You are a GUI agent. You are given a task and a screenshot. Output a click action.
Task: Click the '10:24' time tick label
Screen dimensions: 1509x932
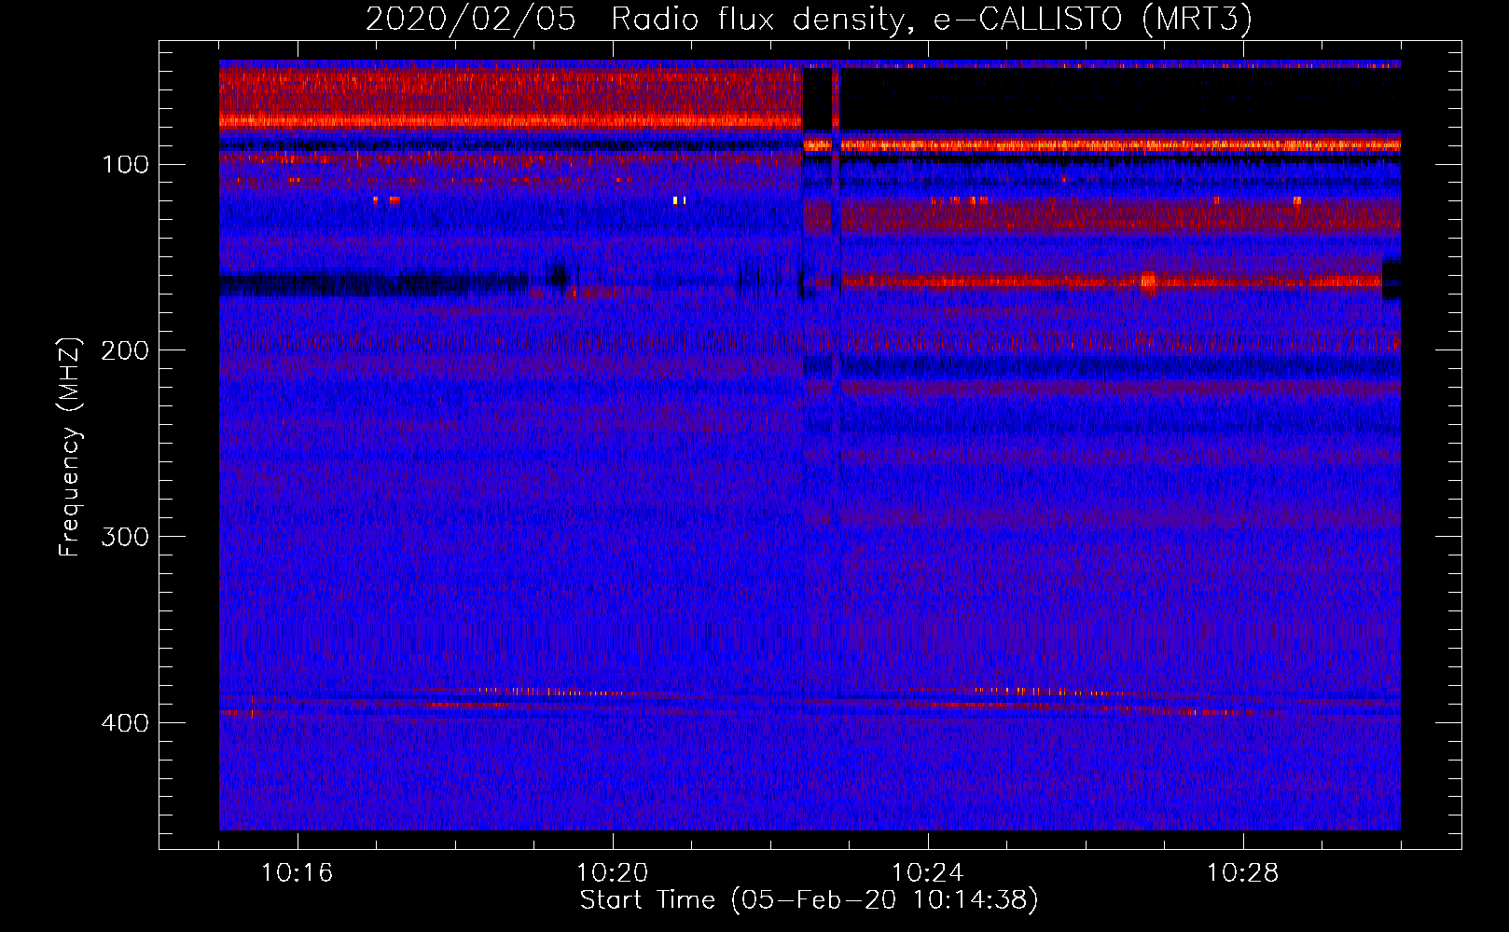coord(928,873)
